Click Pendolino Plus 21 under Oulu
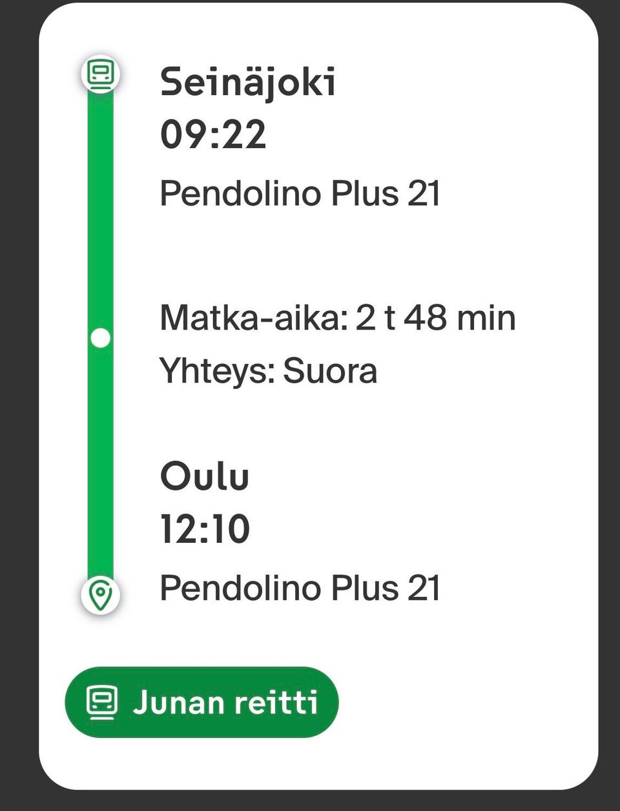 pyautogui.click(x=300, y=588)
